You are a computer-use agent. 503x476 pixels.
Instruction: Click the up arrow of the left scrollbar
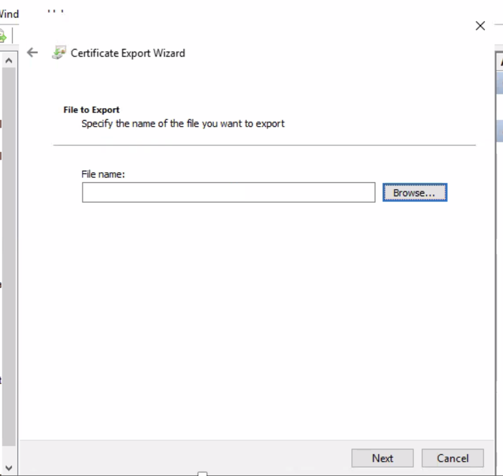click(x=9, y=60)
